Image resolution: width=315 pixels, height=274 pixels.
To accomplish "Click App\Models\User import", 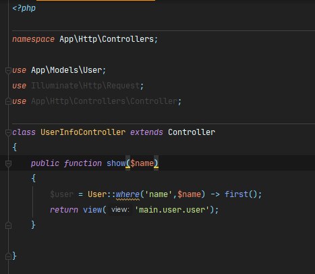I will (66, 70).
